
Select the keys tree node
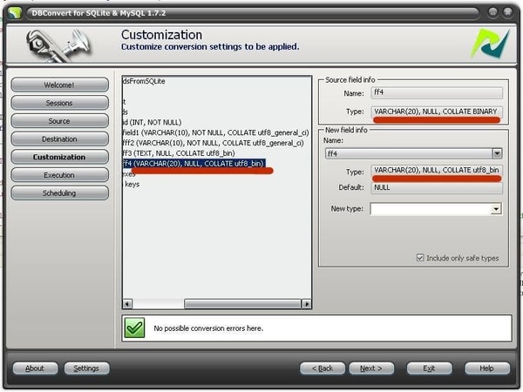[132, 185]
